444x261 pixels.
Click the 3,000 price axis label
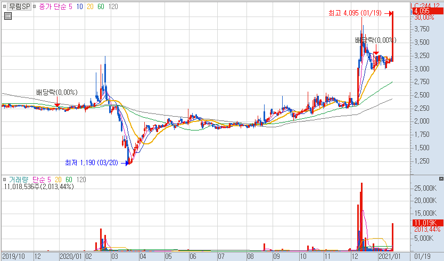422,69
